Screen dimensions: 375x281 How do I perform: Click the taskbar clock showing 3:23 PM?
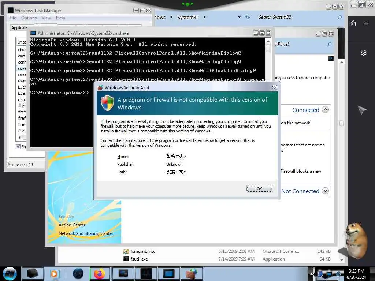356,274
